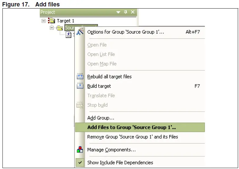Screen dimensions: 239x169
Task: Click the Options for Group wand icon
Action: 80,32
